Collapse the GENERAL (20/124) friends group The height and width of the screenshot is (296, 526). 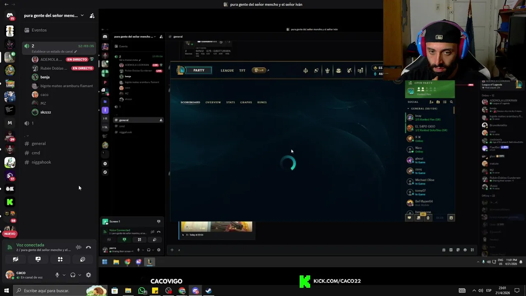(x=422, y=109)
